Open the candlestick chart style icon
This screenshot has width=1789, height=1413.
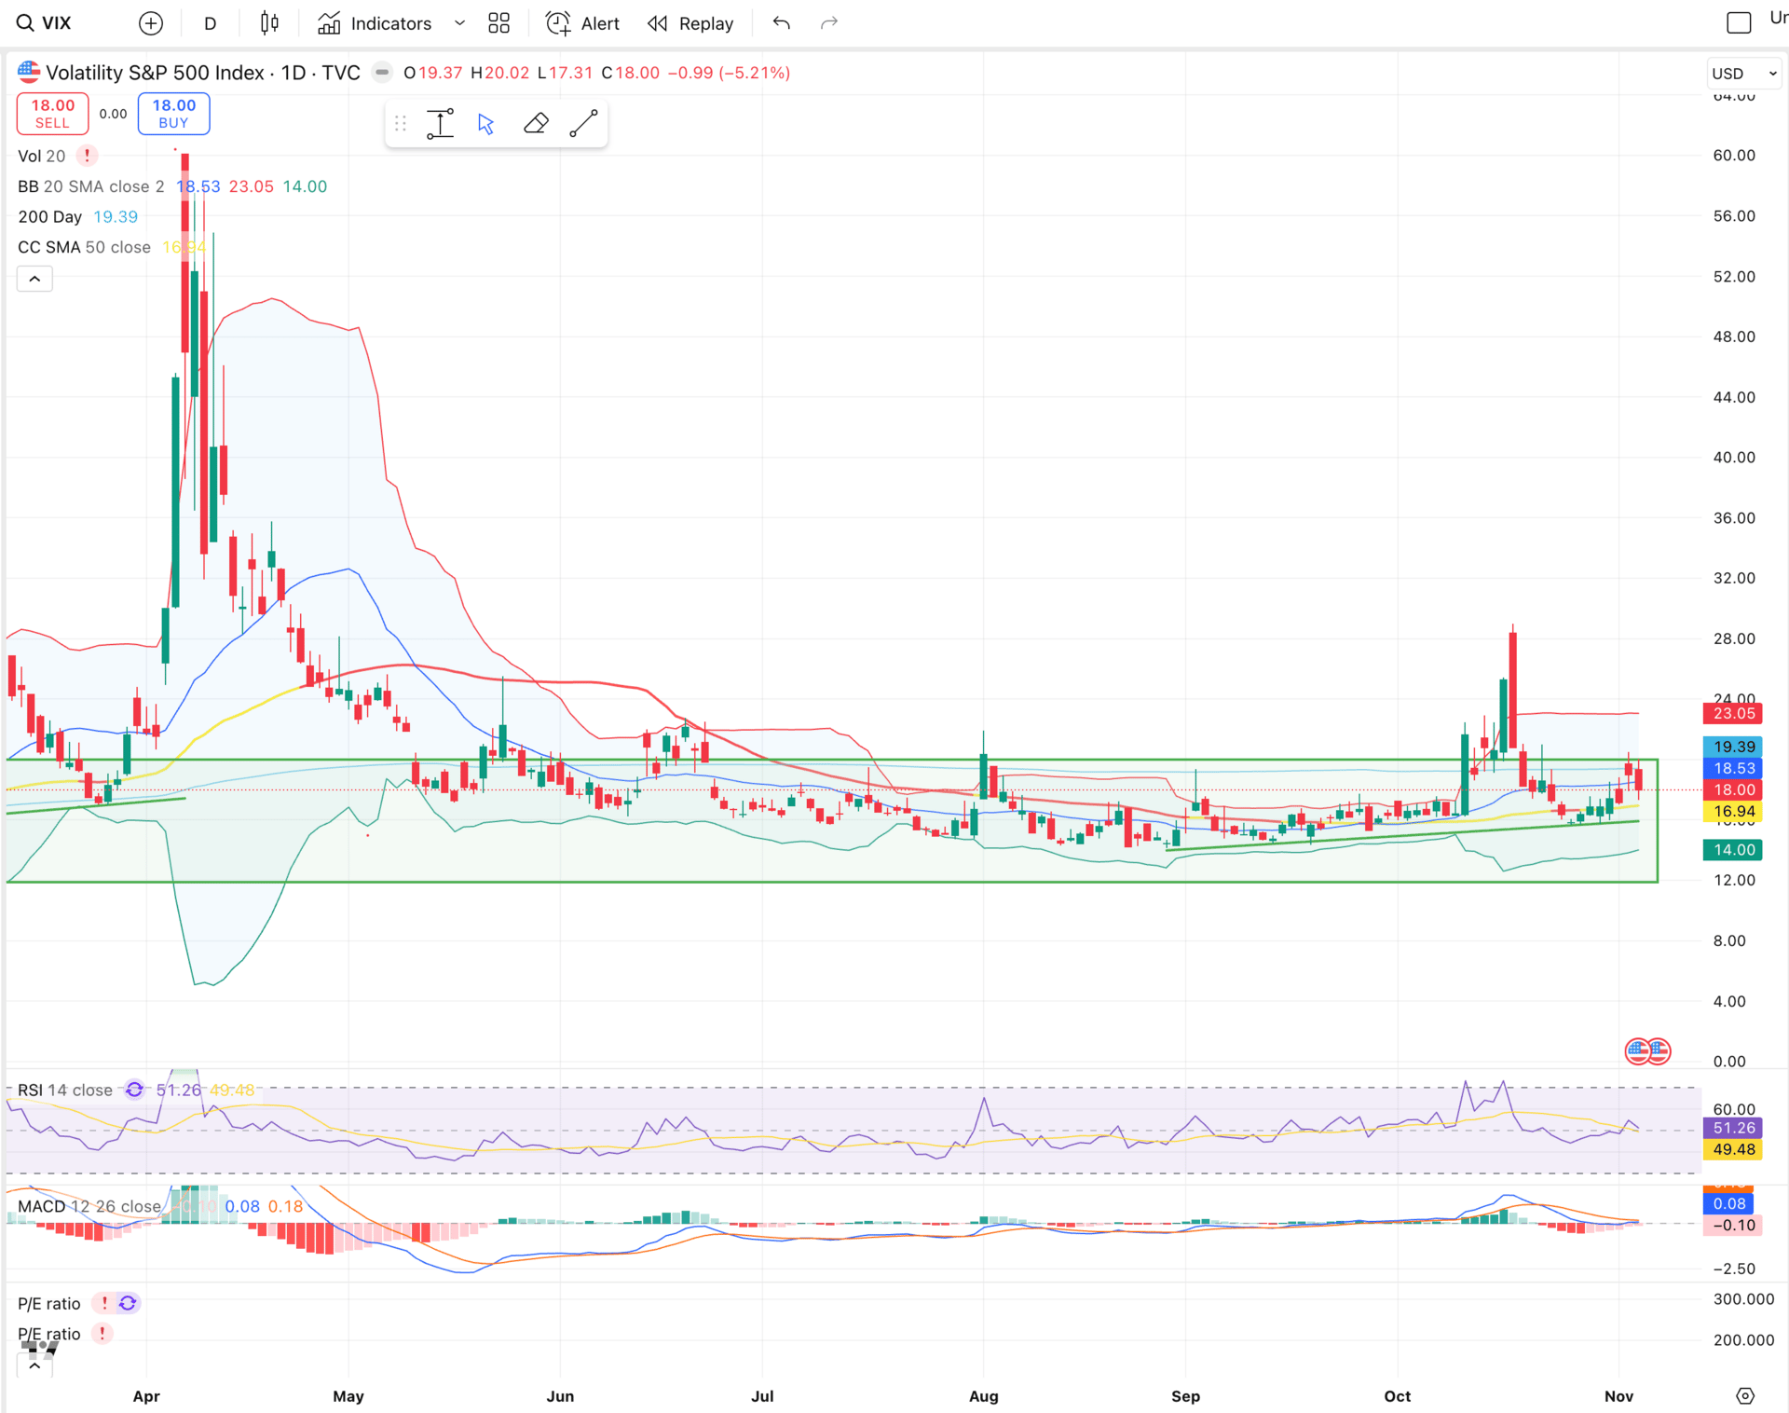pos(269,23)
